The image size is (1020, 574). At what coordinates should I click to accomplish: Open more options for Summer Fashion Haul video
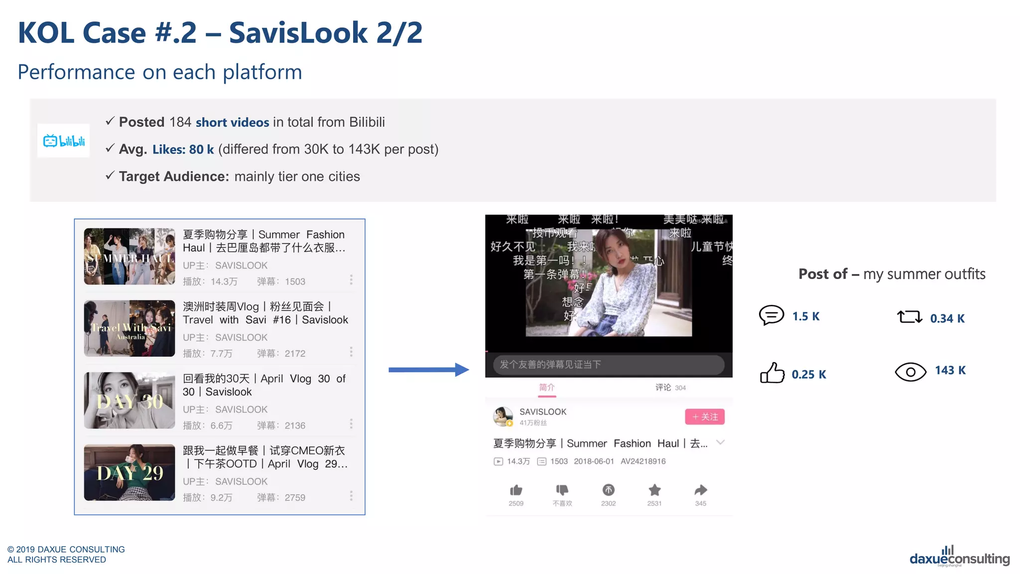(x=351, y=280)
